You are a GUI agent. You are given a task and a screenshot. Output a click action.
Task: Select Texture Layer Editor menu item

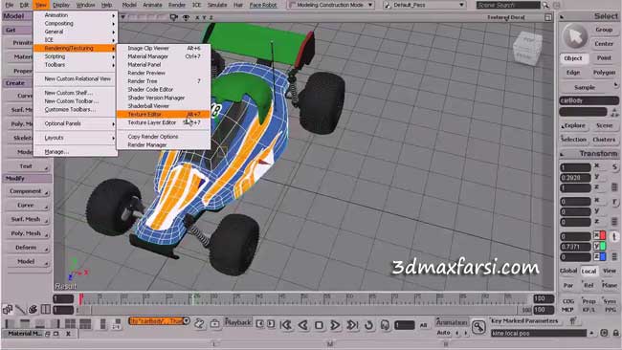[163, 122]
